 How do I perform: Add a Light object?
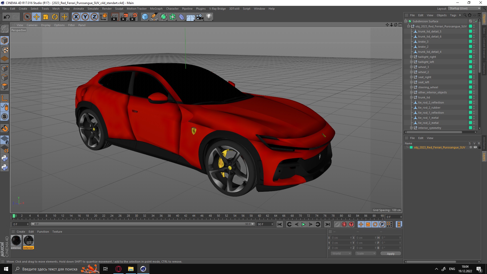click(209, 17)
